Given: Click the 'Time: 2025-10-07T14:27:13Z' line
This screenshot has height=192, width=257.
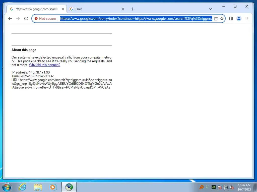Looking at the screenshot, I should 33,76.
